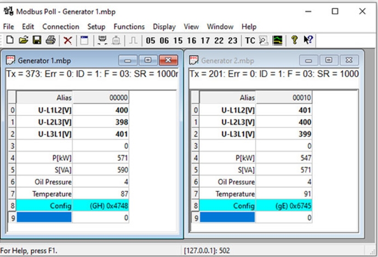Select value 400 of U-L1L2[V] in Generator 1
378x257 pixels.
[101, 110]
